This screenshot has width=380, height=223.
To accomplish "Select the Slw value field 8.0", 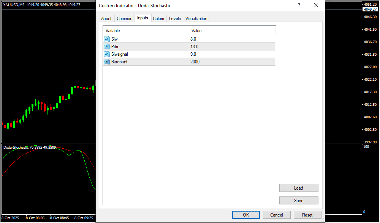I will [x=232, y=39].
